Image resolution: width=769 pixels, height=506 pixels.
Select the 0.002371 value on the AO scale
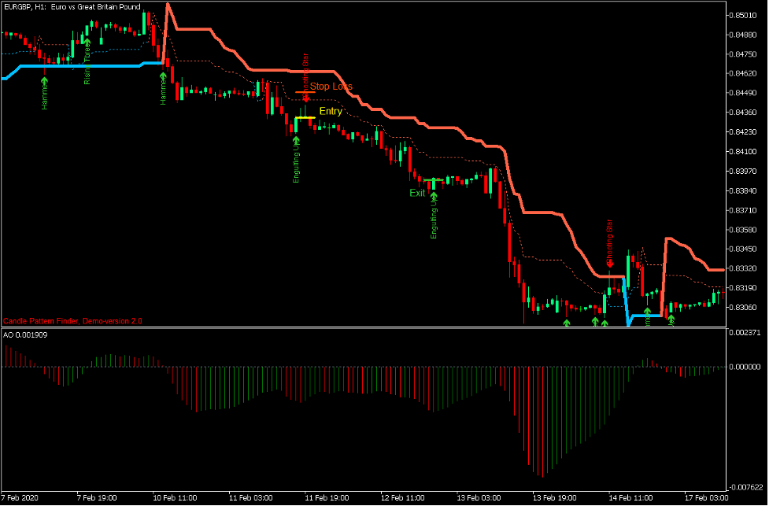pyautogui.click(x=746, y=334)
